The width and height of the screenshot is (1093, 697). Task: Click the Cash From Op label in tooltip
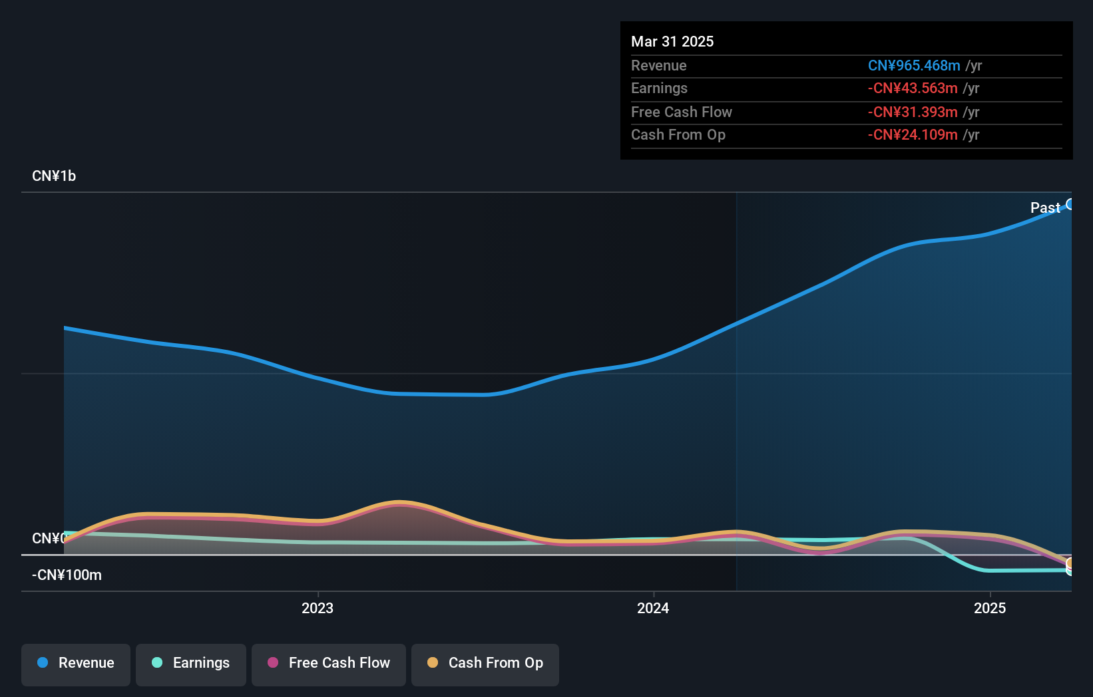pyautogui.click(x=678, y=134)
